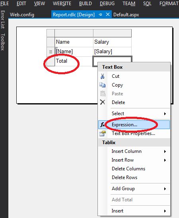The width and height of the screenshot is (179, 218).
Task: Expand the Insert submenu arrow
Action: (x=165, y=211)
